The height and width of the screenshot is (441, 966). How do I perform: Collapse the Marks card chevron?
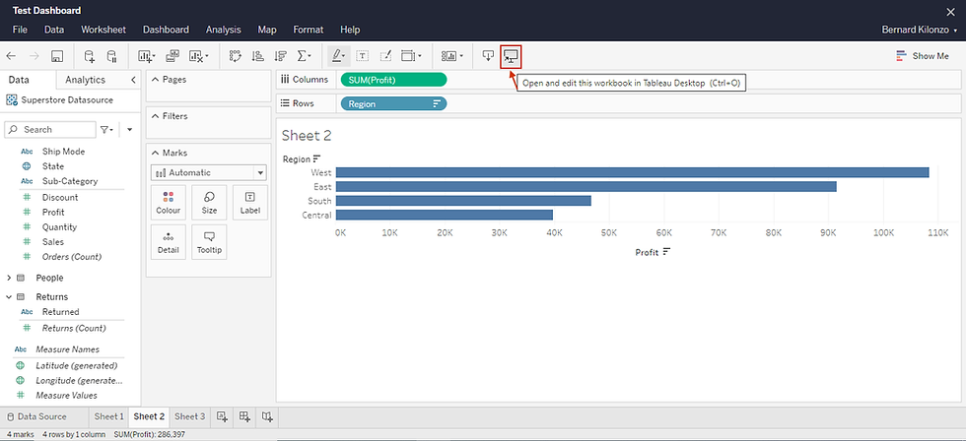pos(156,154)
